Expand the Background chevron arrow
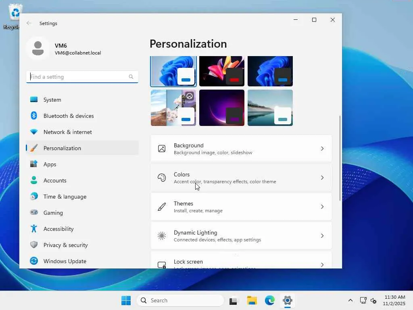The height and width of the screenshot is (310, 413). (322, 149)
